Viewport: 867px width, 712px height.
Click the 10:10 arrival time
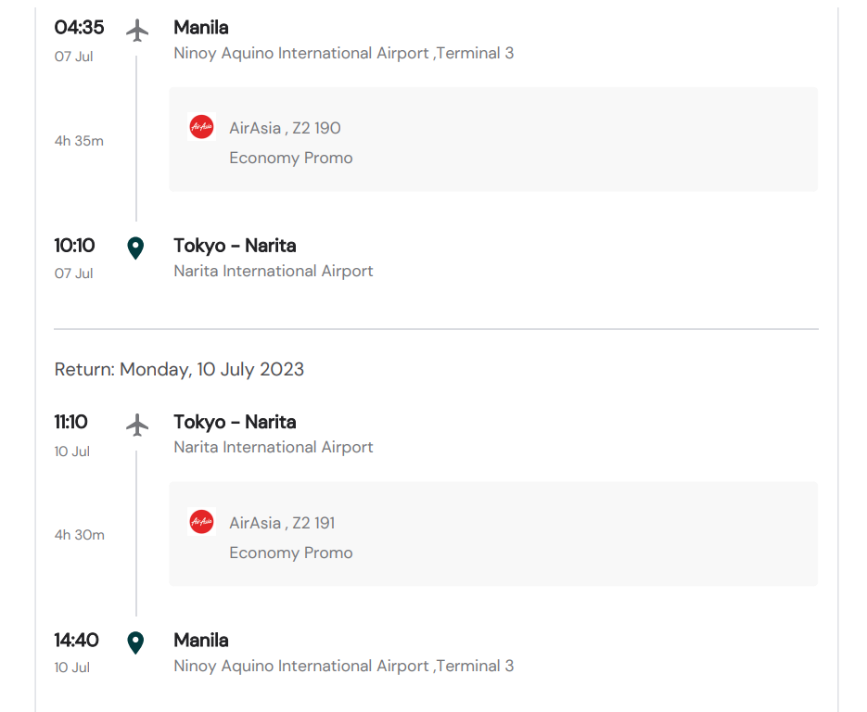[74, 246]
